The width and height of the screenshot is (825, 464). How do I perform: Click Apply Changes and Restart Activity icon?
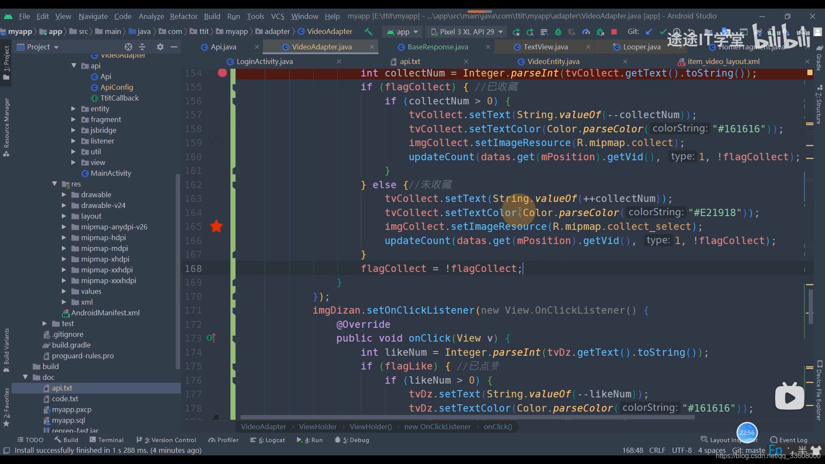tap(530, 32)
